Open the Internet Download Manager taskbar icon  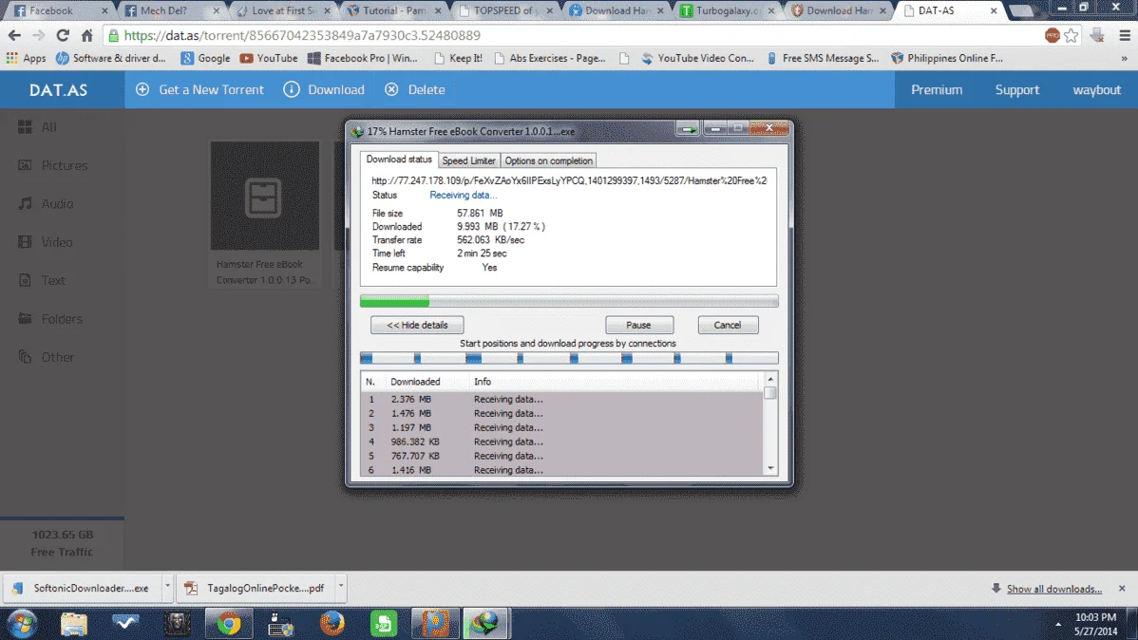click(484, 623)
